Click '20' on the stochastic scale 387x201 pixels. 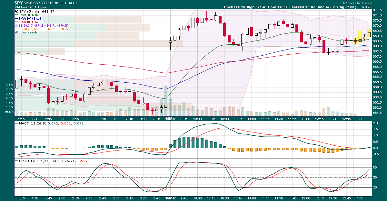point(375,187)
